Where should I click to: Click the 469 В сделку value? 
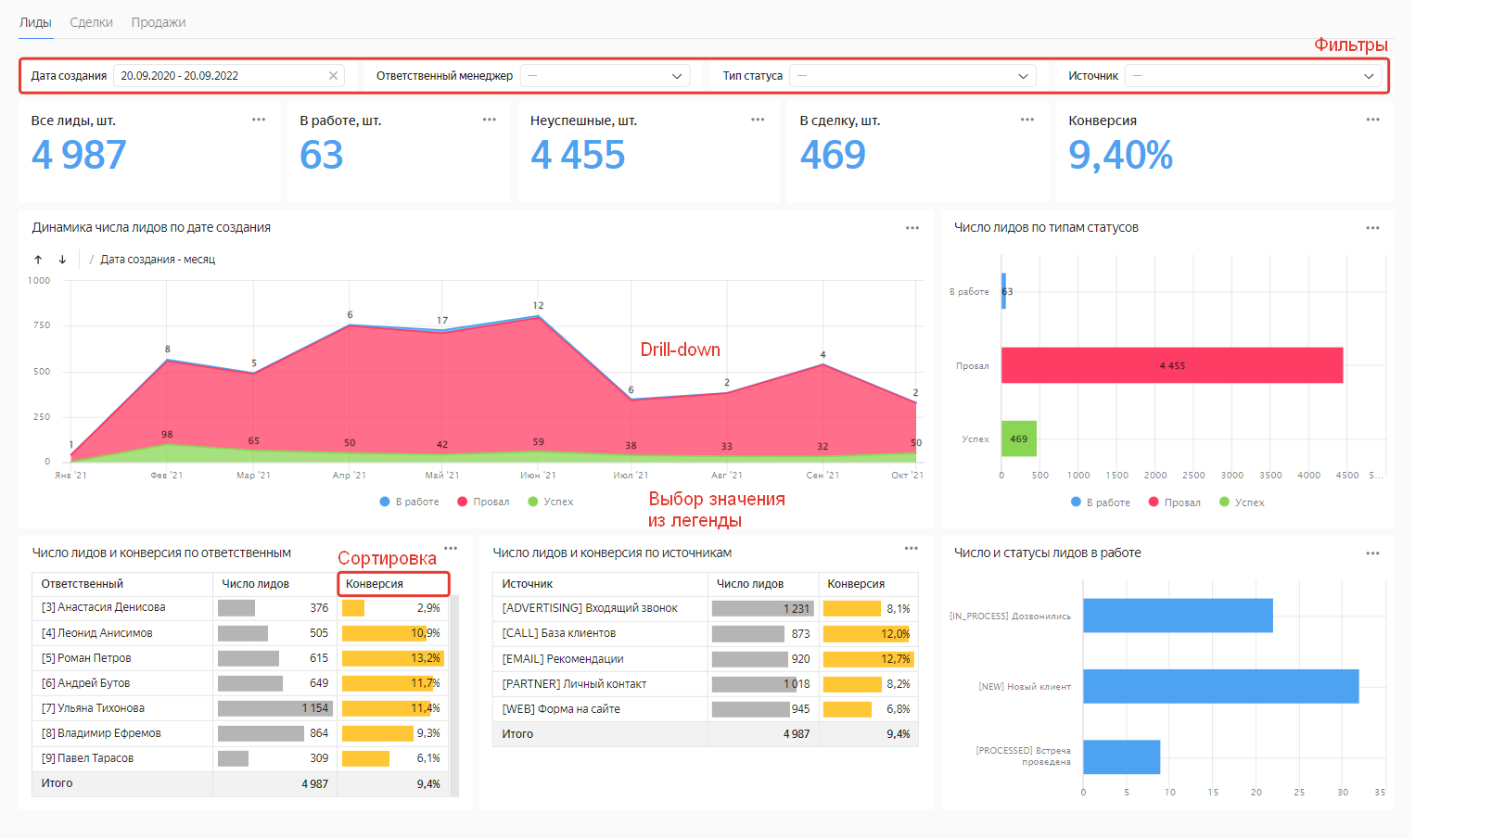click(x=833, y=155)
